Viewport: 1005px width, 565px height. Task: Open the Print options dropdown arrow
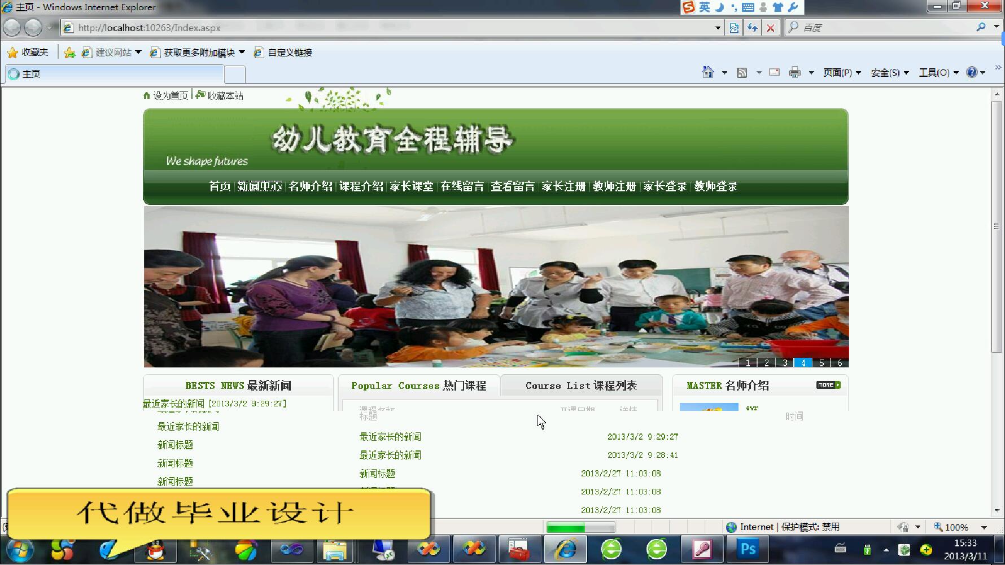811,73
